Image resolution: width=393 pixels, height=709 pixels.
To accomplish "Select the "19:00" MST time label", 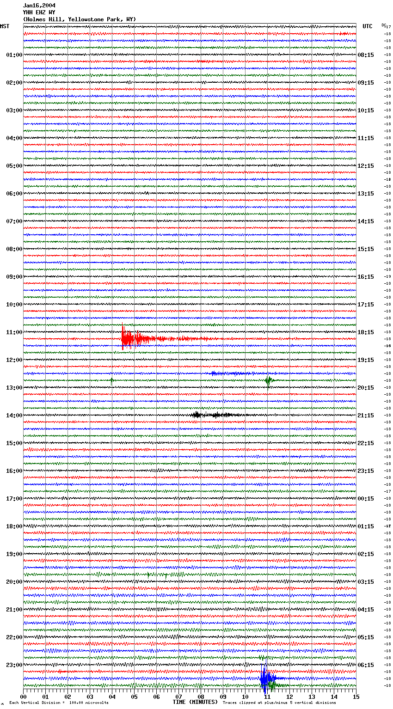I will pyautogui.click(x=14, y=554).
